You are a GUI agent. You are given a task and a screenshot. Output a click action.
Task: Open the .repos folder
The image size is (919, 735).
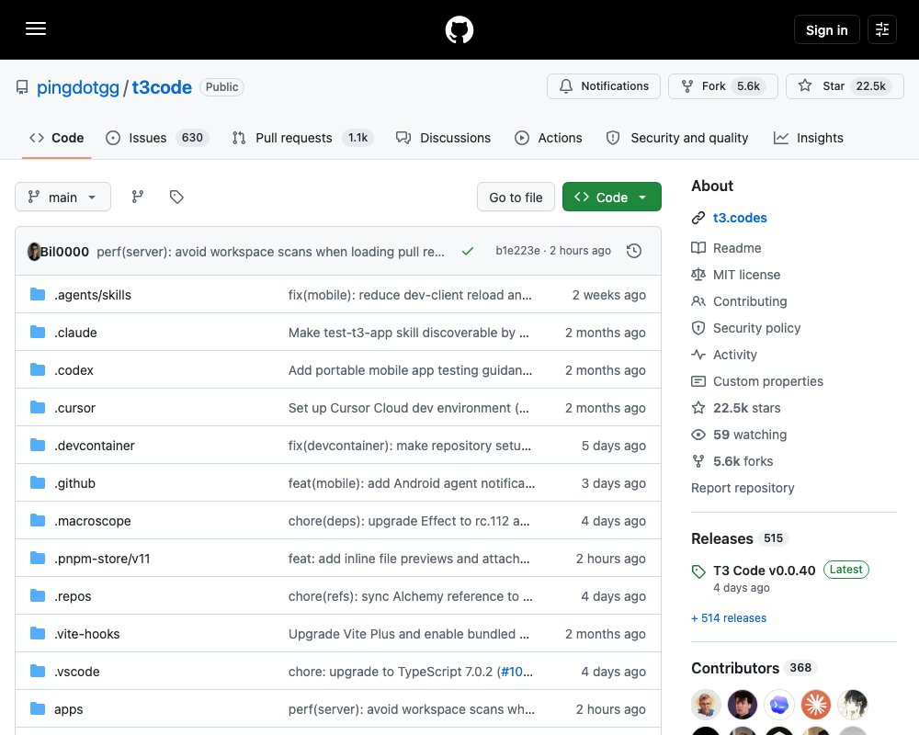click(x=73, y=596)
